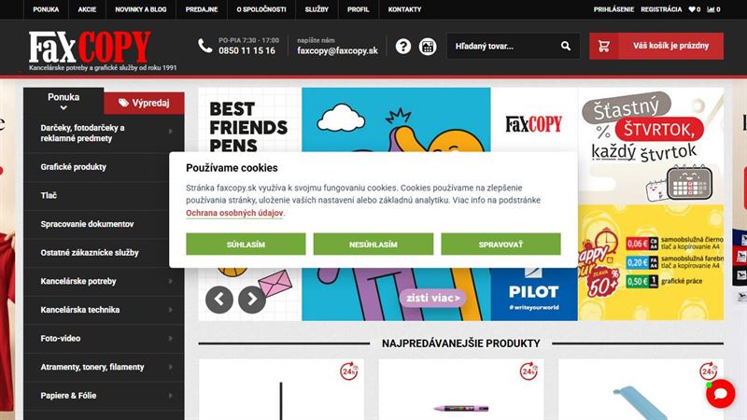Expand Atramenty, tonery, filamenty arrow
Screen dimensions: 747x420
(171, 367)
